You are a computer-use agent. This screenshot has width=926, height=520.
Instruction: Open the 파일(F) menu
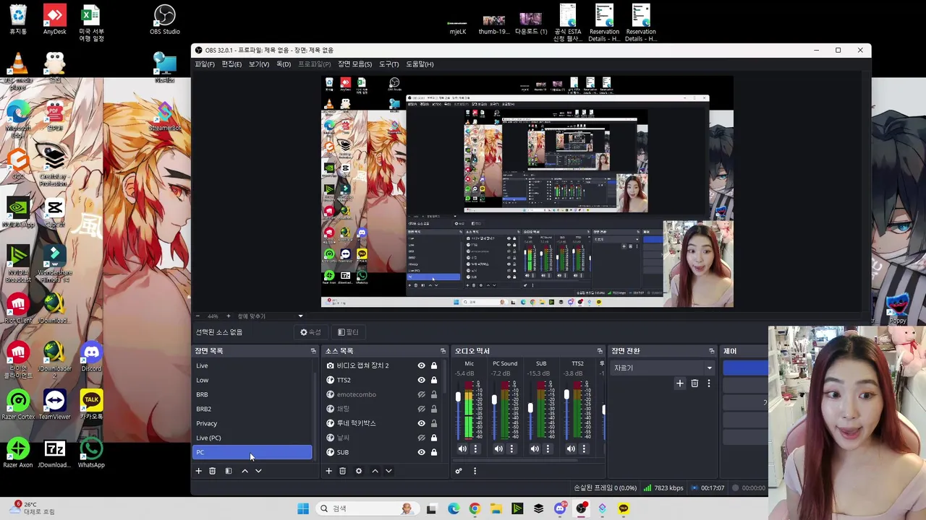pos(204,64)
